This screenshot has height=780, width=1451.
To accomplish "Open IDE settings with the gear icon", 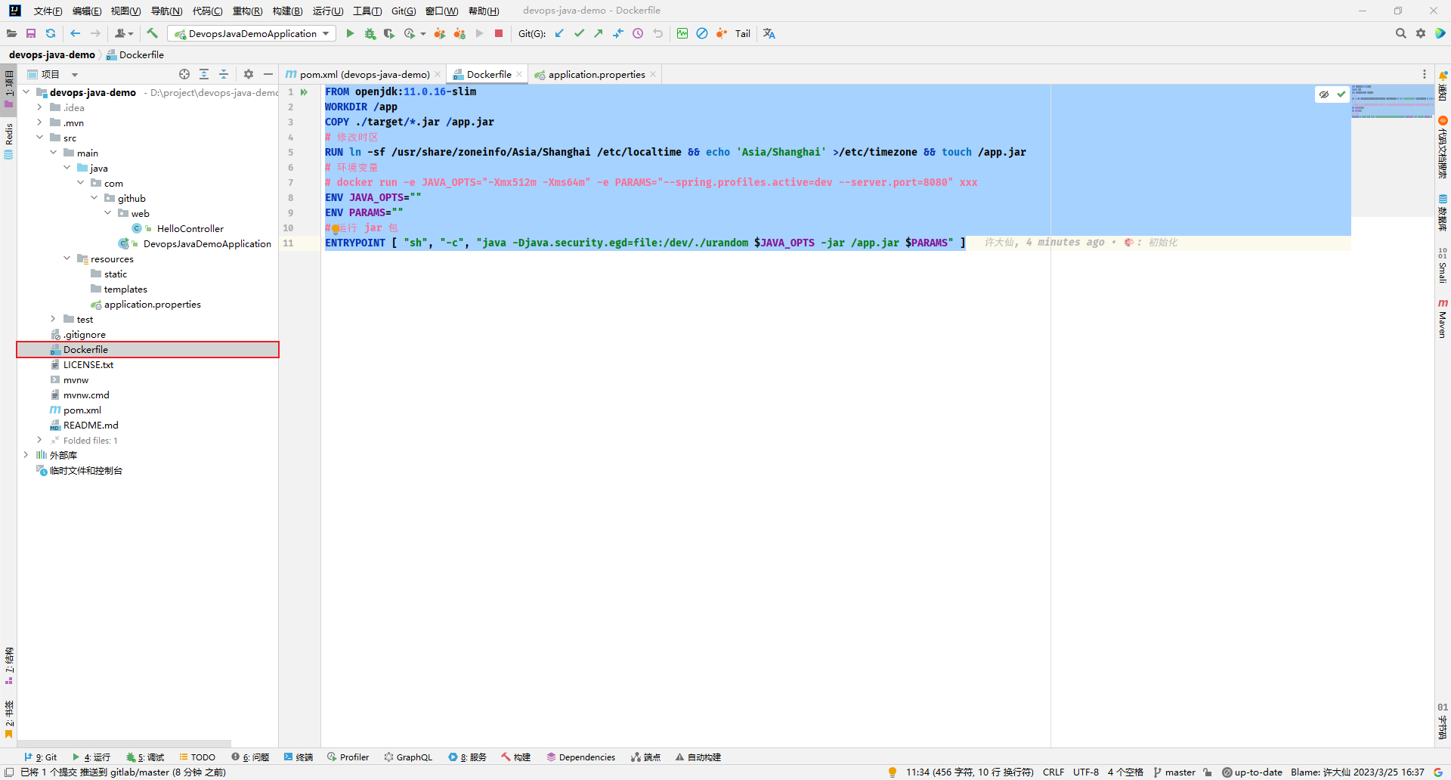I will coord(1421,33).
